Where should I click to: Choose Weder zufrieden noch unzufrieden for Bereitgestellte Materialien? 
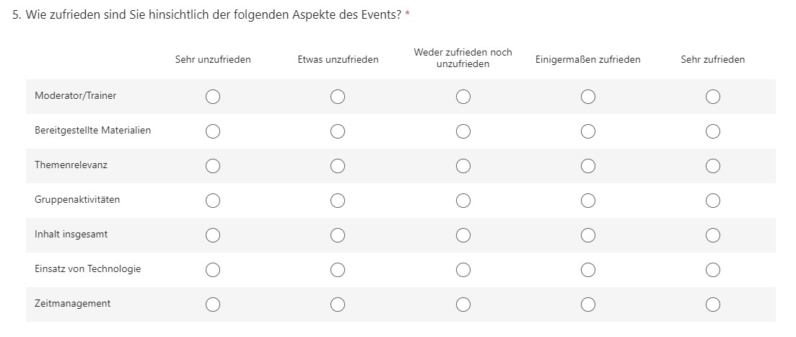coord(463,131)
